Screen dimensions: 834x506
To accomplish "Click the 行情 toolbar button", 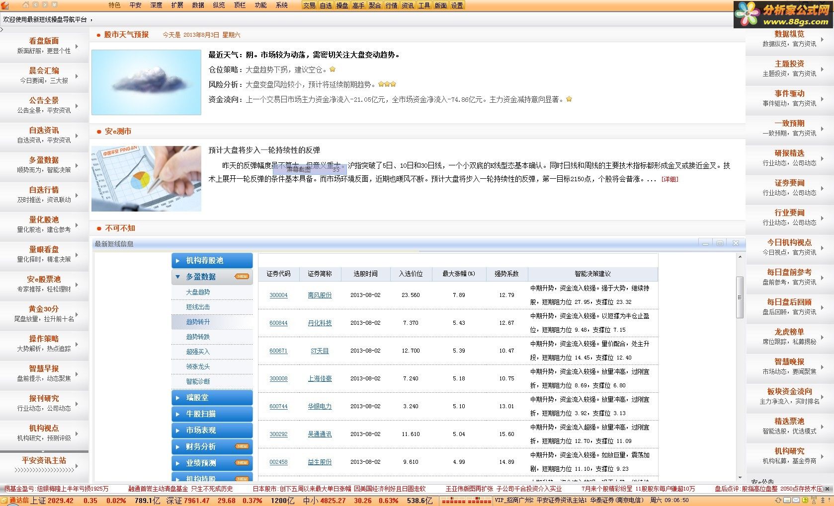I will [391, 5].
